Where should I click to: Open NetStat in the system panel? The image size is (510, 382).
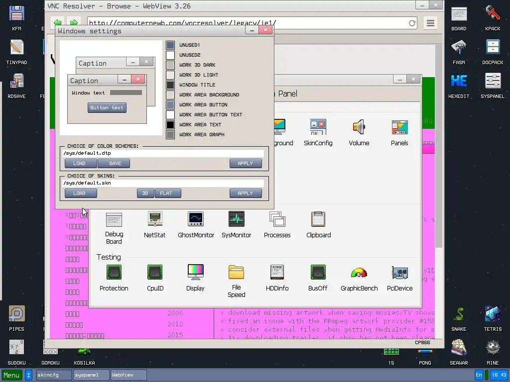(x=154, y=224)
